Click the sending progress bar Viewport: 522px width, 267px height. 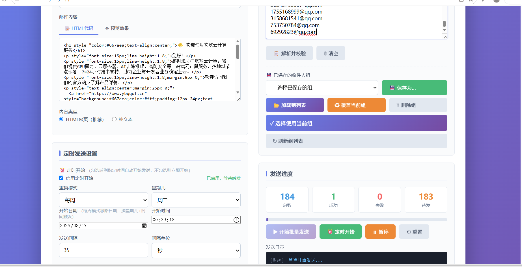coord(356,220)
